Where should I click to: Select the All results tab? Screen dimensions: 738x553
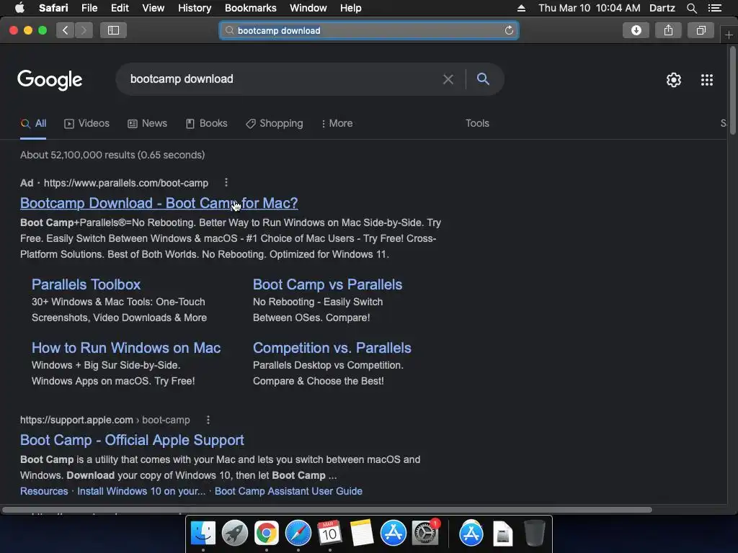click(x=33, y=124)
